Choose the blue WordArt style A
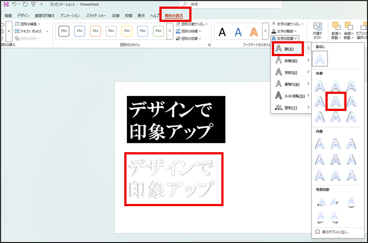The width and height of the screenshot is (368, 243). [x=238, y=32]
